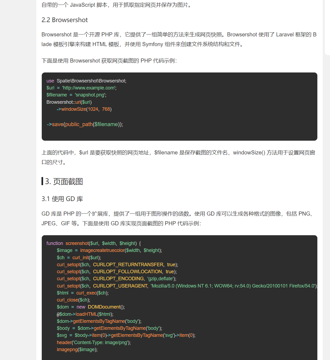Click the "$html = curl_exec($ch);" line
Screen dimensions: 330x360
tap(82, 293)
